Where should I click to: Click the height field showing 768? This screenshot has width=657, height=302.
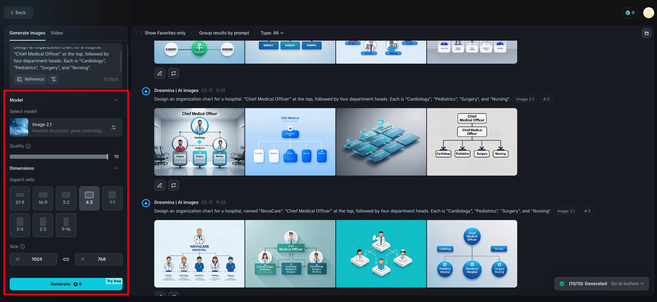click(x=99, y=259)
